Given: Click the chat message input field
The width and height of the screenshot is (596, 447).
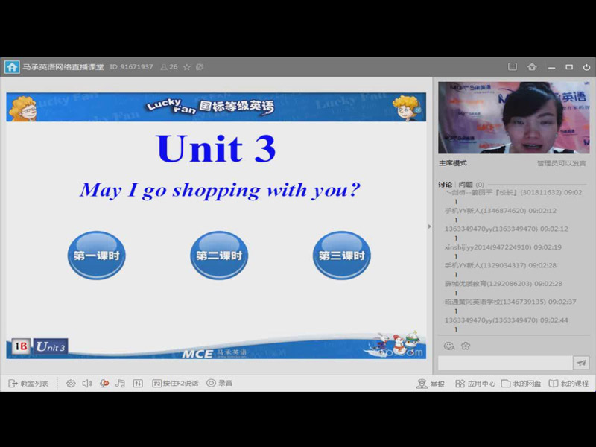Looking at the screenshot, I should point(504,363).
